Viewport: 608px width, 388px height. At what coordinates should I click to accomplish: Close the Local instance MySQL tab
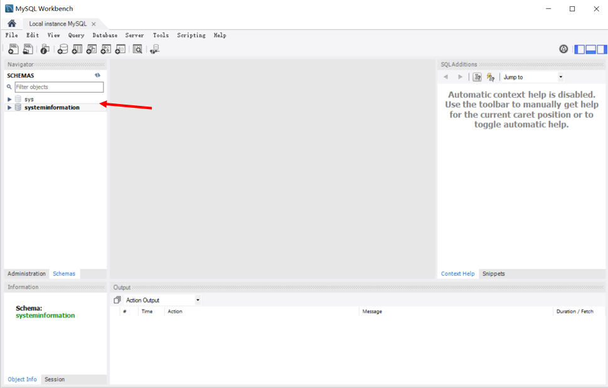point(93,24)
